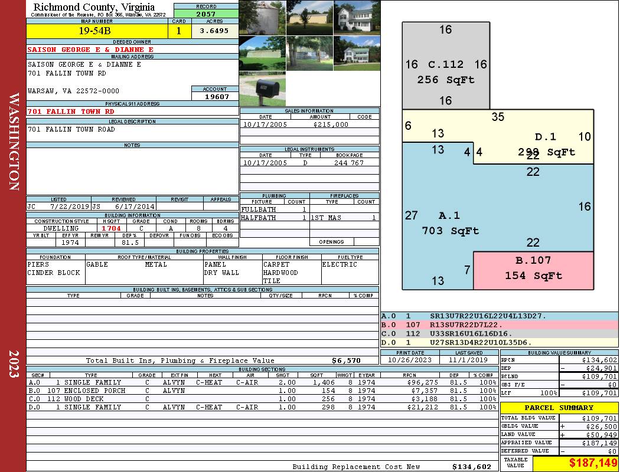This screenshot has height=472, width=620.
Task: Click the A.0 sketch code line
Action: pyautogui.click(x=500, y=316)
